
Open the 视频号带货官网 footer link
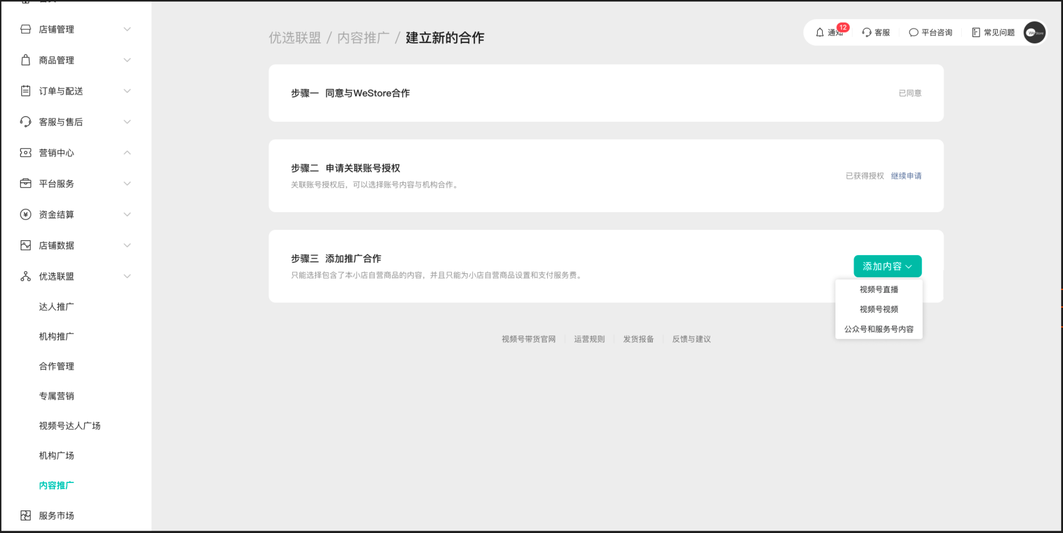click(529, 339)
